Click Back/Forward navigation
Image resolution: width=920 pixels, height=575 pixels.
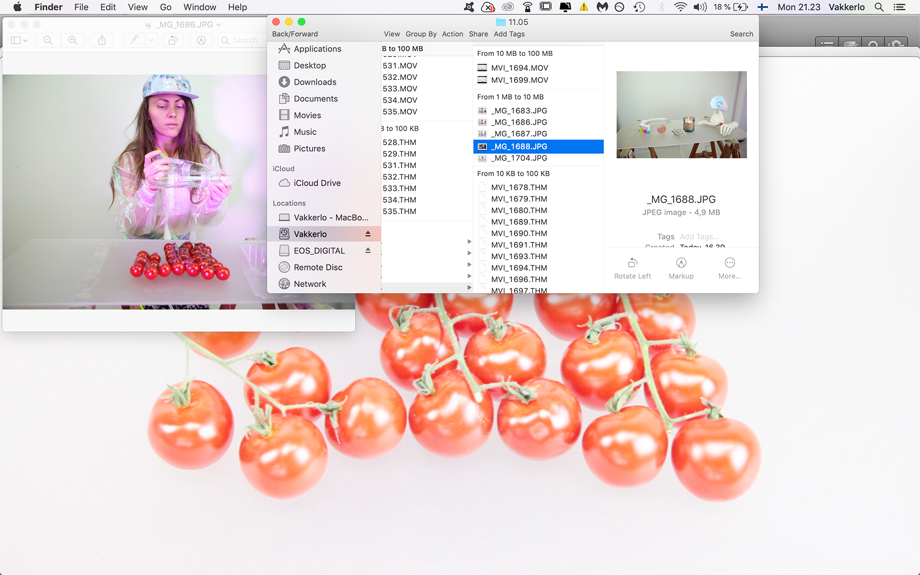tap(295, 34)
